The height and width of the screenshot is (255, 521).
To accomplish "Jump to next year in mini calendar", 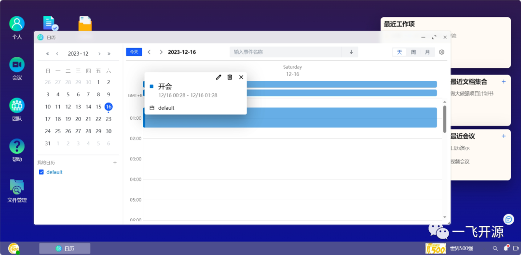I will pos(109,54).
